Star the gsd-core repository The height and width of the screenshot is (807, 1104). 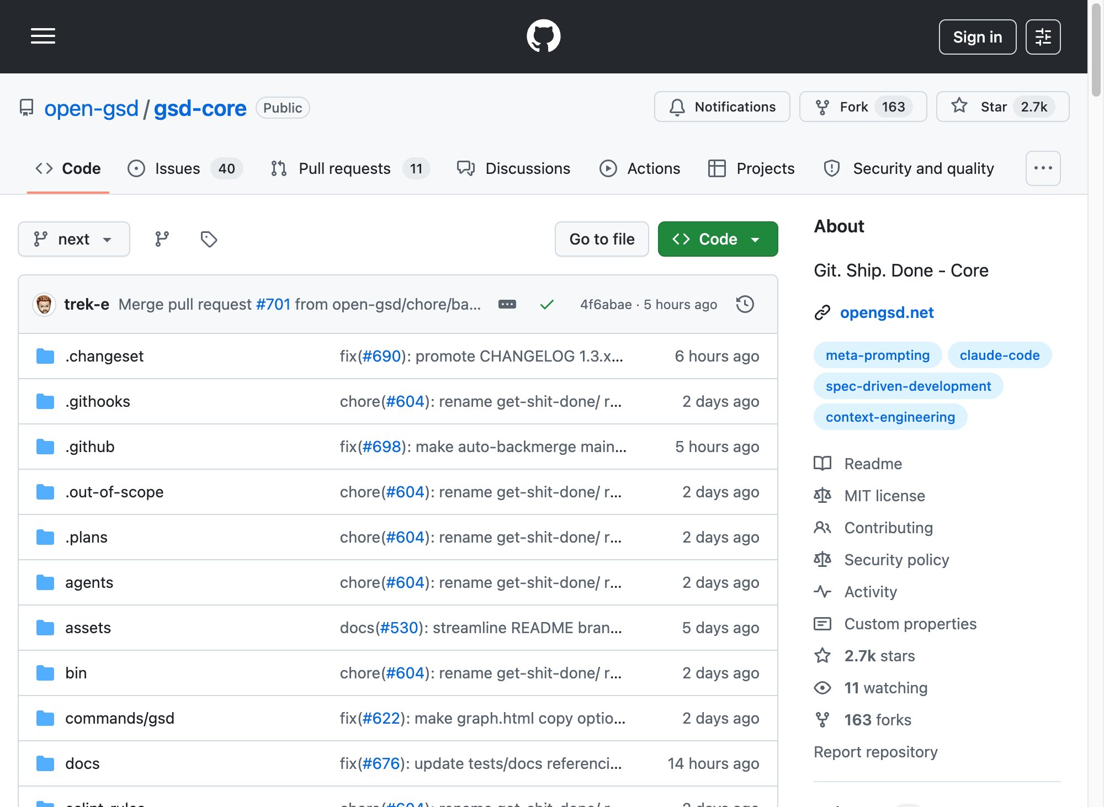[1002, 107]
